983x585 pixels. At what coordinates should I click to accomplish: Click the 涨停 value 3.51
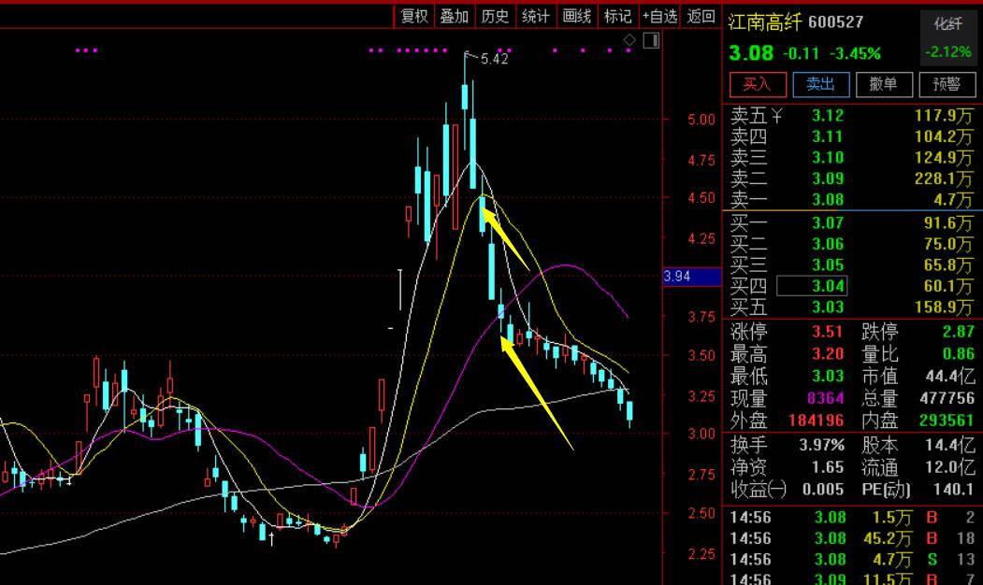(828, 332)
